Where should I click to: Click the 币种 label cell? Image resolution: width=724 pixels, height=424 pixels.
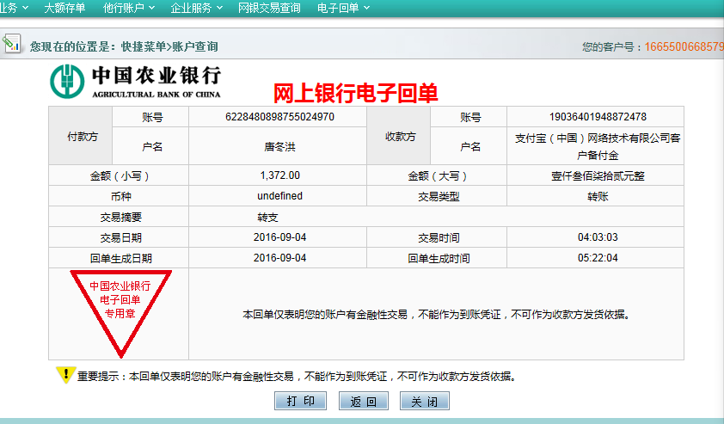[119, 196]
